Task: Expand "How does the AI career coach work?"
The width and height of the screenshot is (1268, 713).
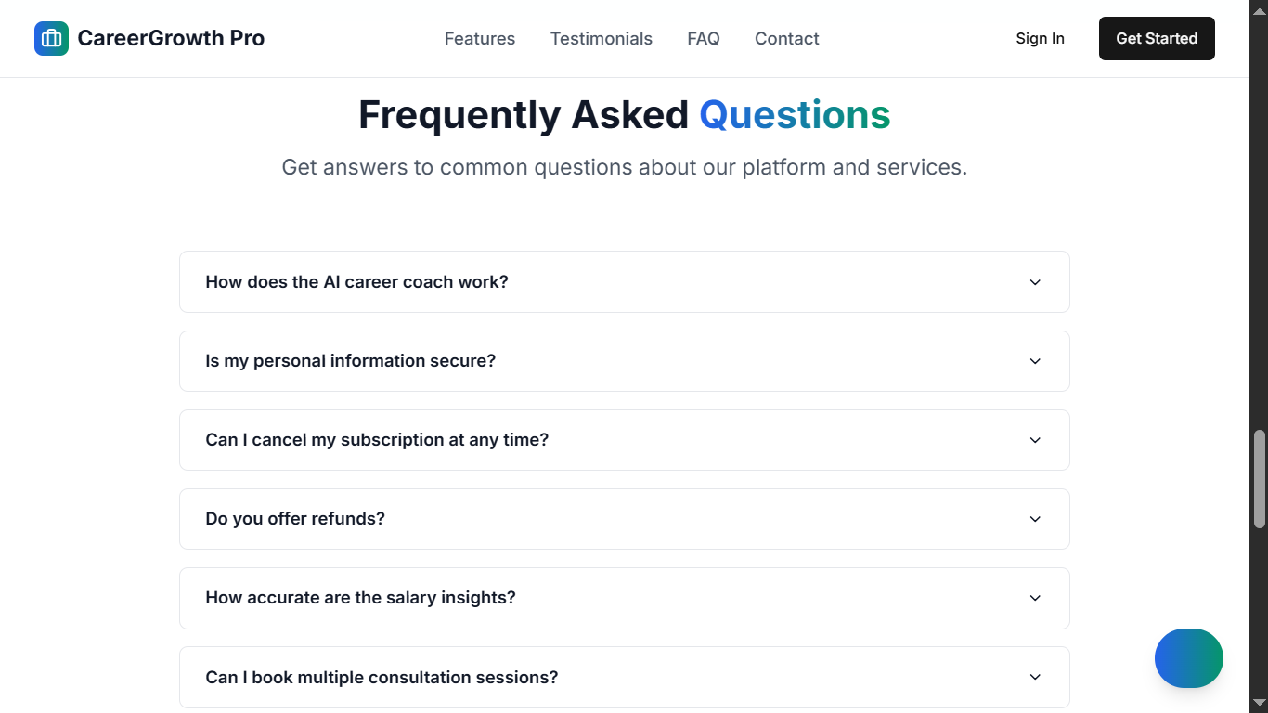Action: (x=357, y=282)
